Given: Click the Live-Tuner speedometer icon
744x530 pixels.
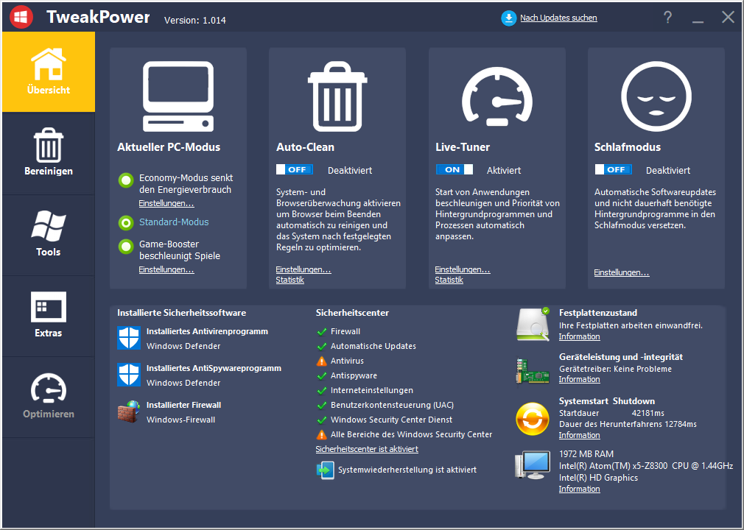Looking at the screenshot, I should tap(496, 96).
